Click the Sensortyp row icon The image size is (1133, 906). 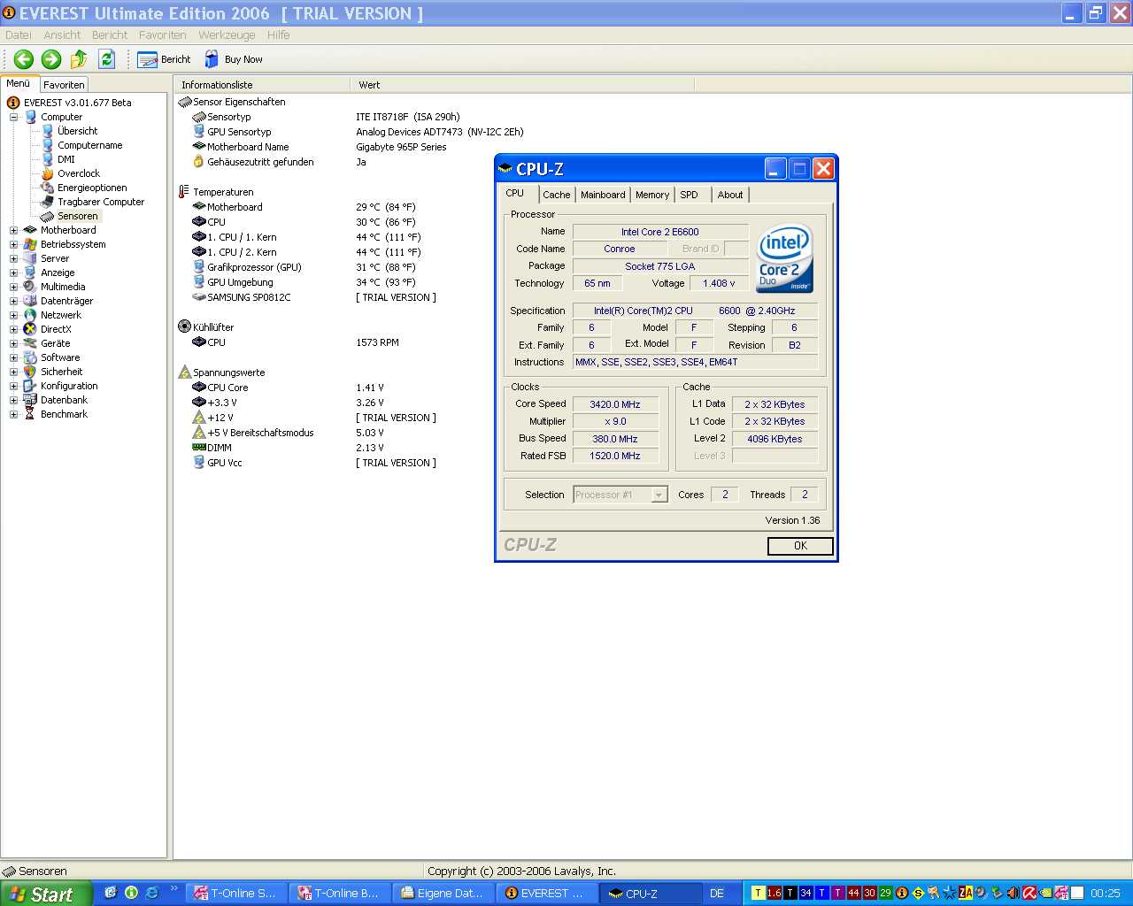(199, 117)
